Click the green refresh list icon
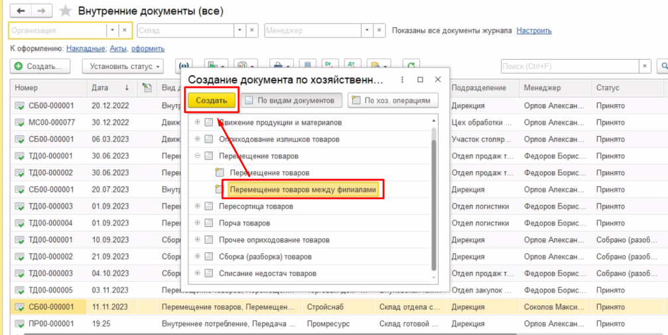Image resolution: width=668 pixels, height=335 pixels. pos(411,66)
